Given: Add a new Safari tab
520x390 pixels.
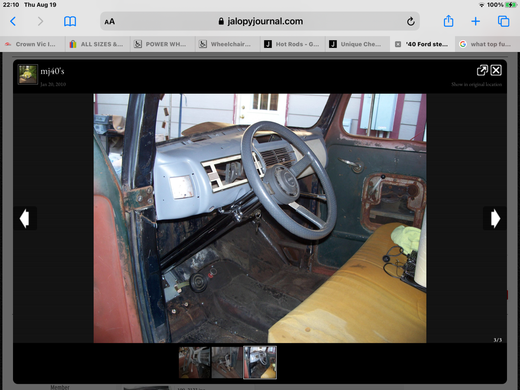Looking at the screenshot, I should 475,21.
